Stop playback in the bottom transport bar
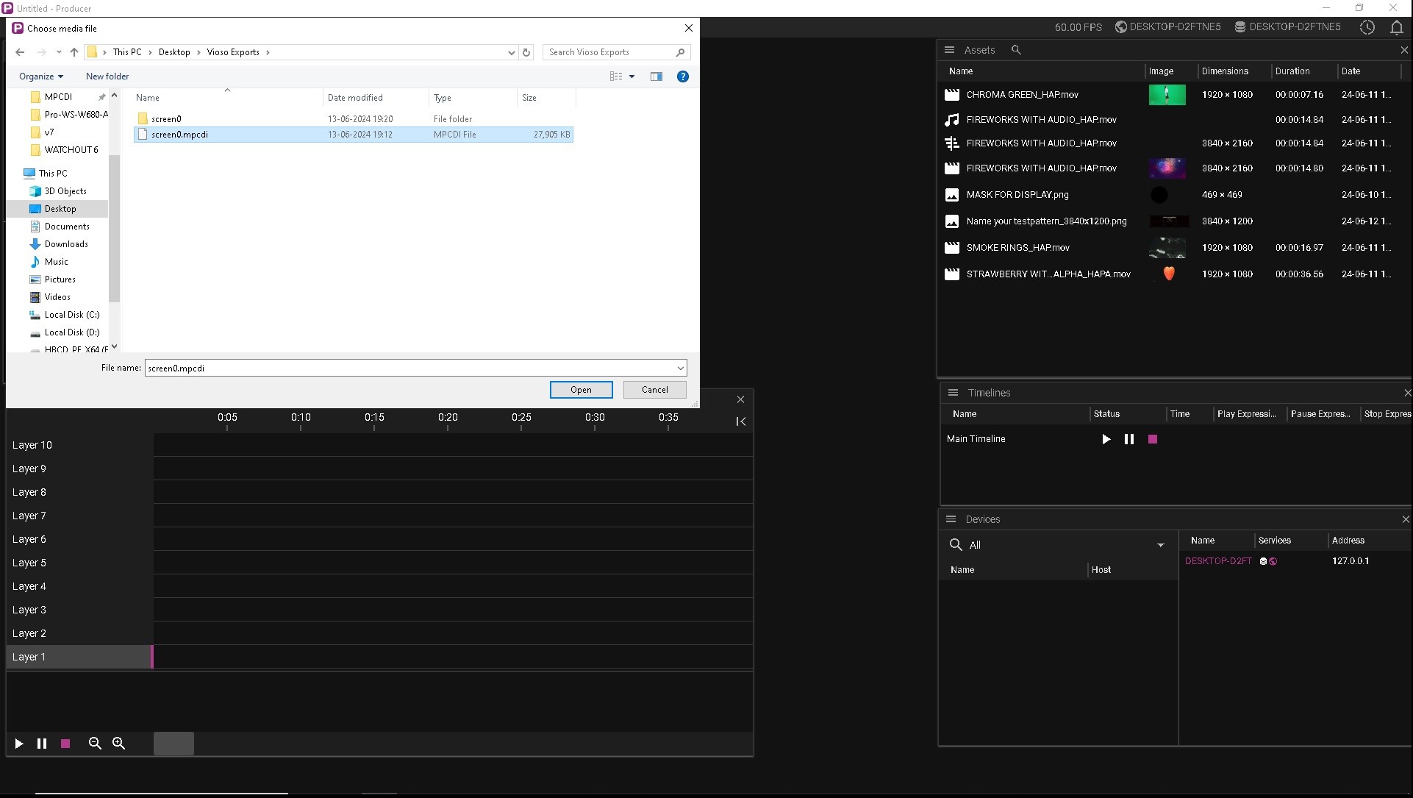This screenshot has height=798, width=1413. click(x=65, y=744)
